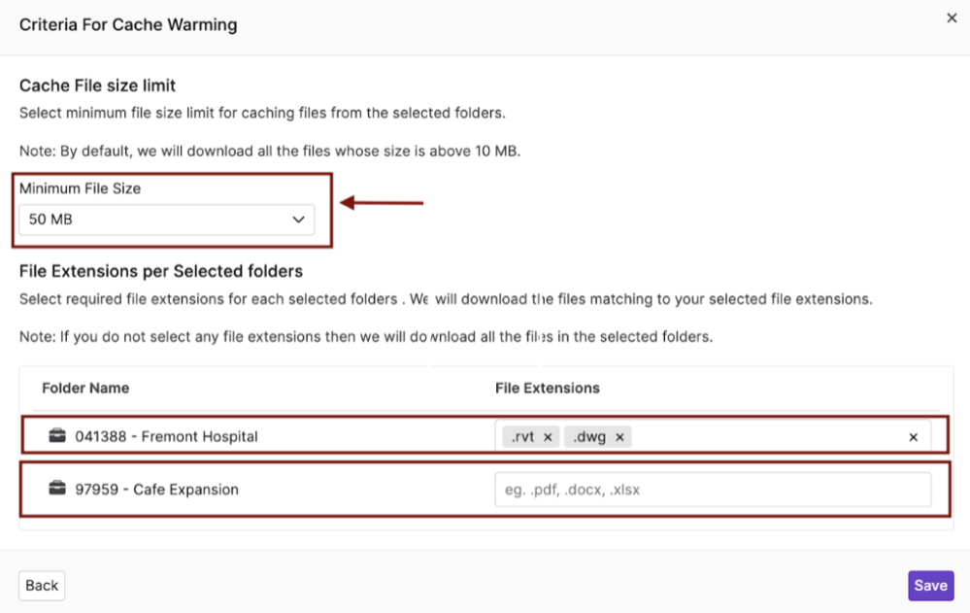Viewport: 970px width, 613px height.
Task: Close the Criteria For Cache Warming dialog
Action: pos(952,17)
